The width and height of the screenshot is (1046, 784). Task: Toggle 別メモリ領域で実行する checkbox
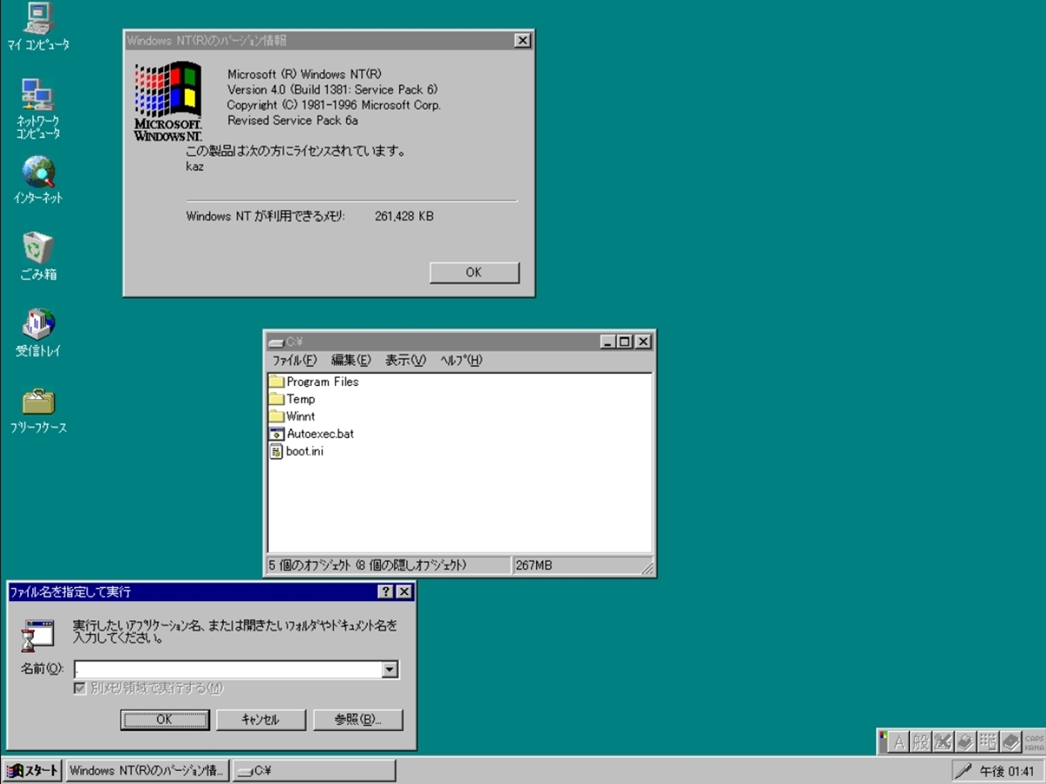pos(80,688)
